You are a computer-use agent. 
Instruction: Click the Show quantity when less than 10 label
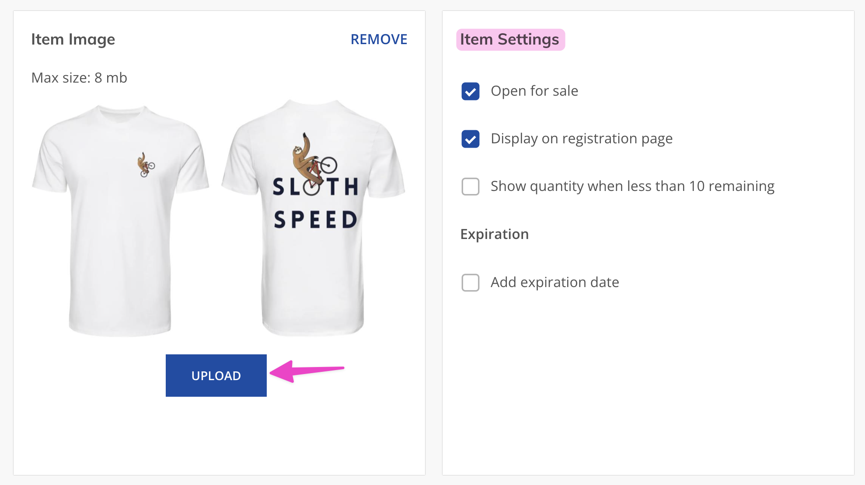click(x=632, y=186)
